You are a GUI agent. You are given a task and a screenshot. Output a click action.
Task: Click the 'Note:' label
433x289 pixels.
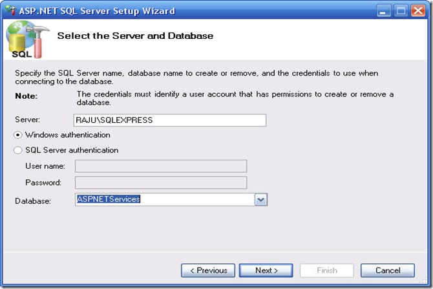click(26, 96)
